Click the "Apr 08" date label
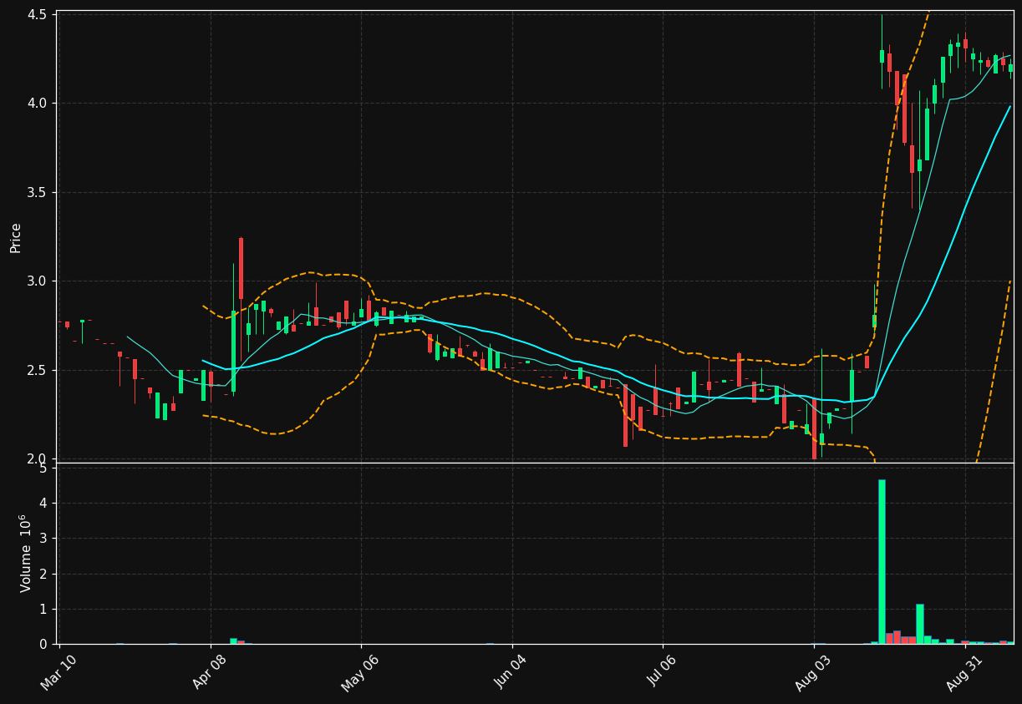This screenshot has height=704, width=1022. click(x=210, y=671)
